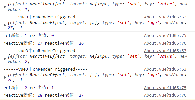Image resolution: width=195 pixels, height=100 pixels.
Task: Click the onRenderTriggered header text above the newValue 2 object
Action: click(45, 51)
